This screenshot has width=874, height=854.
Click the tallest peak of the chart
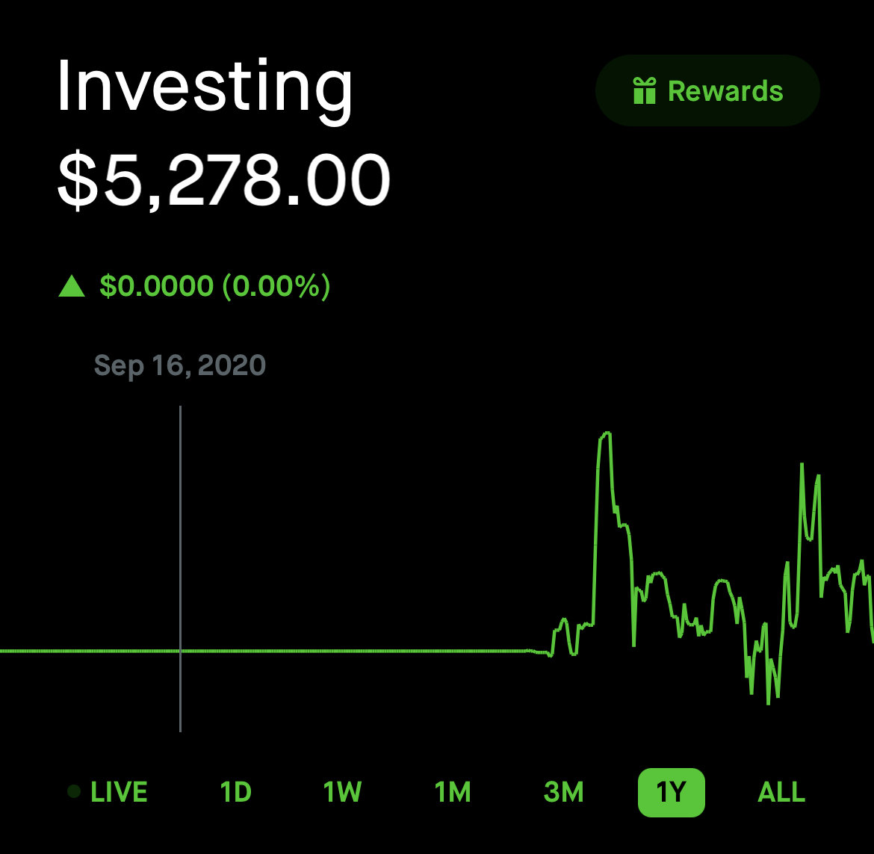coord(606,433)
